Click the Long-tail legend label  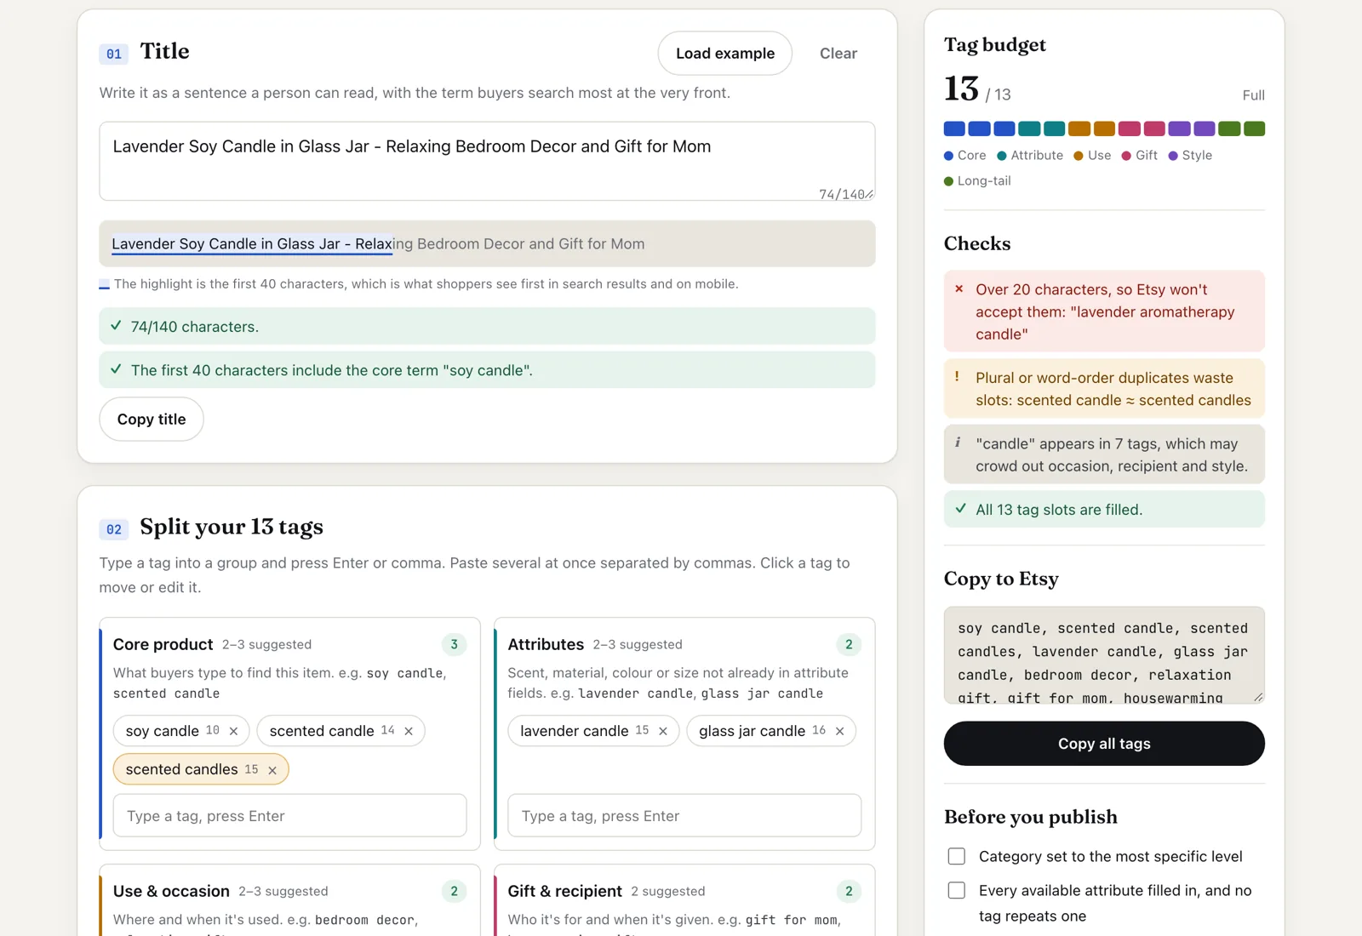click(977, 181)
